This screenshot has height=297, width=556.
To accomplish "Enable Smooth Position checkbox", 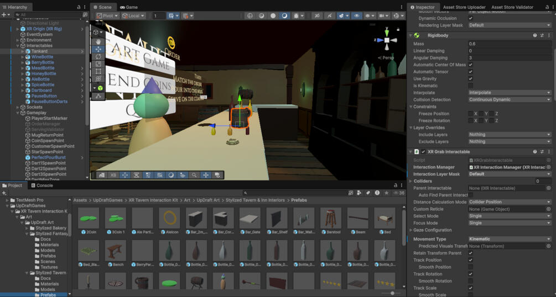I will click(x=471, y=267).
